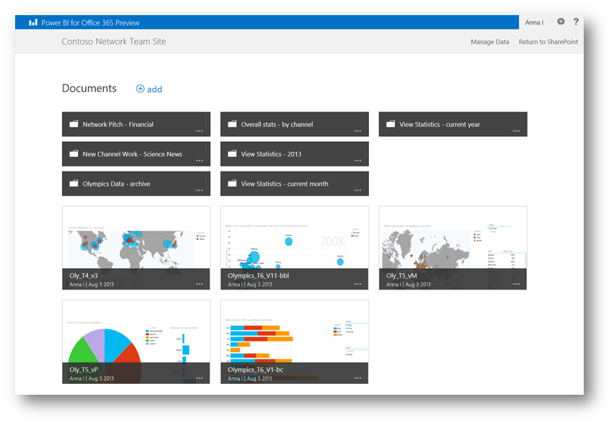Click View Statistics - current month folder icon
Viewport: 614px width, 425px height.
232,184
